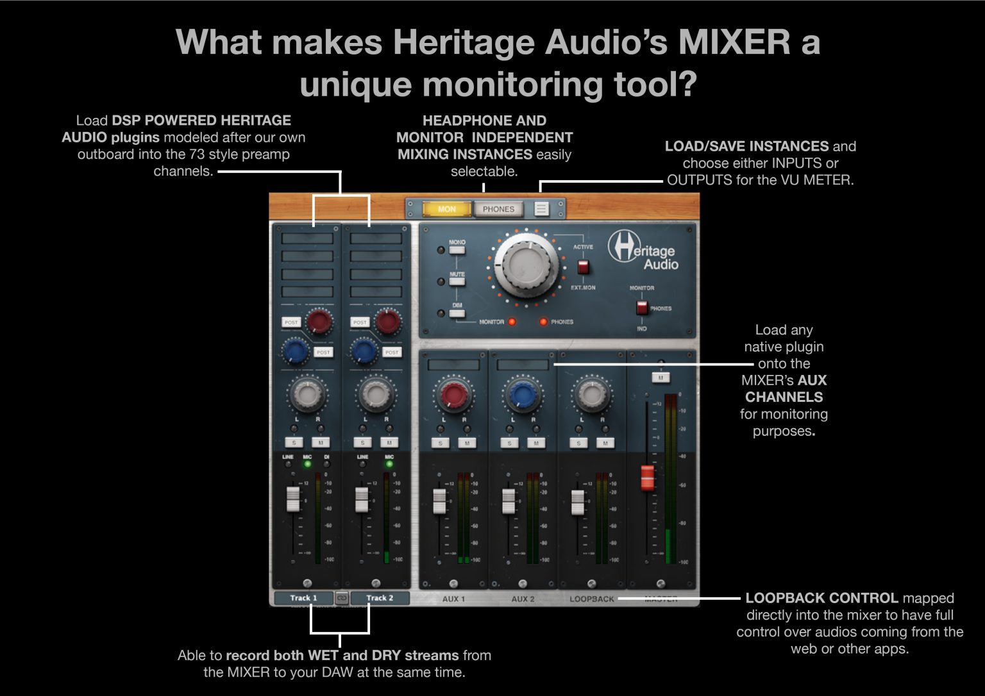The height and width of the screenshot is (696, 985).
Task: Click the Heritage Audio logo
Action: [x=643, y=251]
